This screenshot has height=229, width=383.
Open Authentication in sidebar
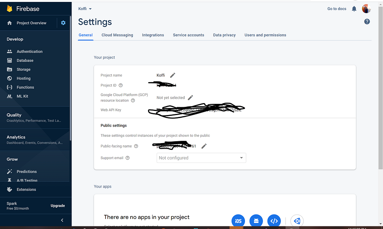(30, 52)
